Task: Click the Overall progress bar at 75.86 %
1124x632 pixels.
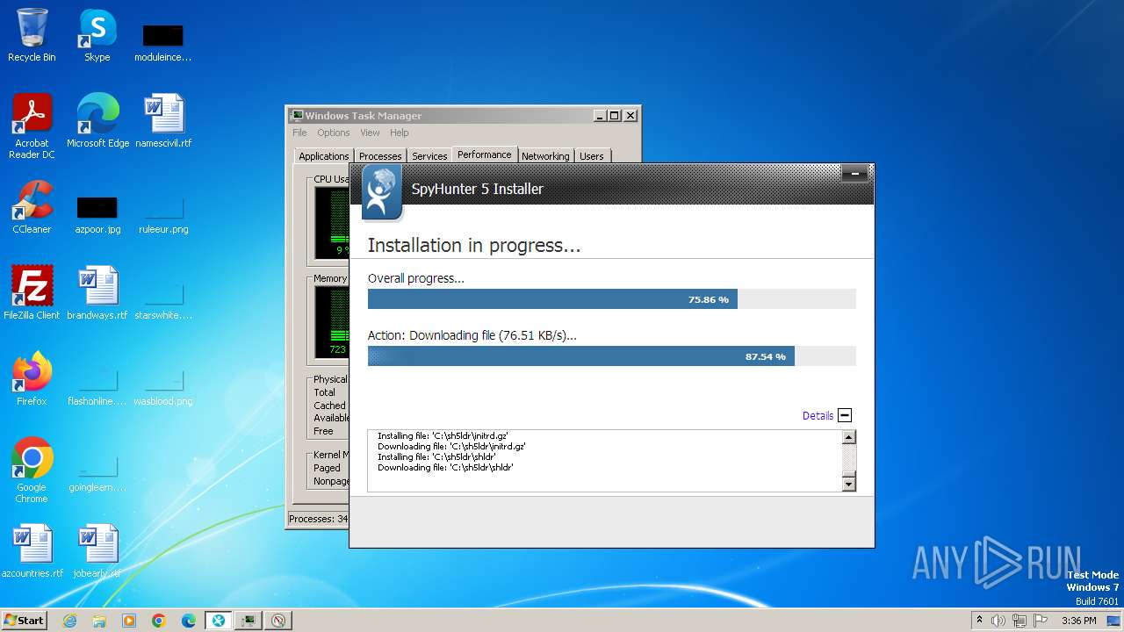Action: point(611,299)
